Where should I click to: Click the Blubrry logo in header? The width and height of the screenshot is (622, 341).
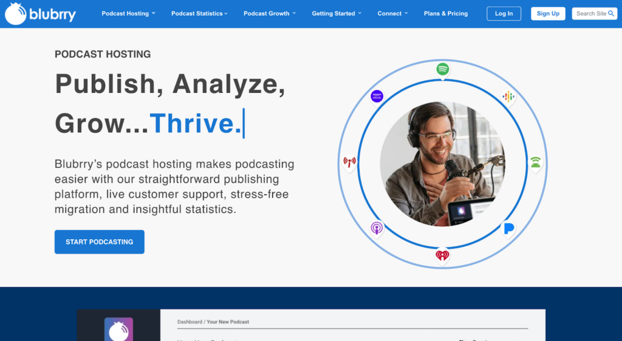click(x=40, y=14)
